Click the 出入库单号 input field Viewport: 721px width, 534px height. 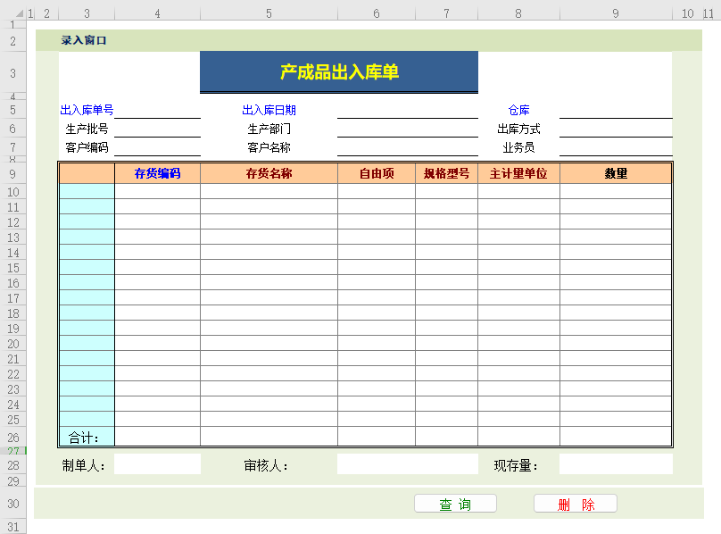pos(157,110)
